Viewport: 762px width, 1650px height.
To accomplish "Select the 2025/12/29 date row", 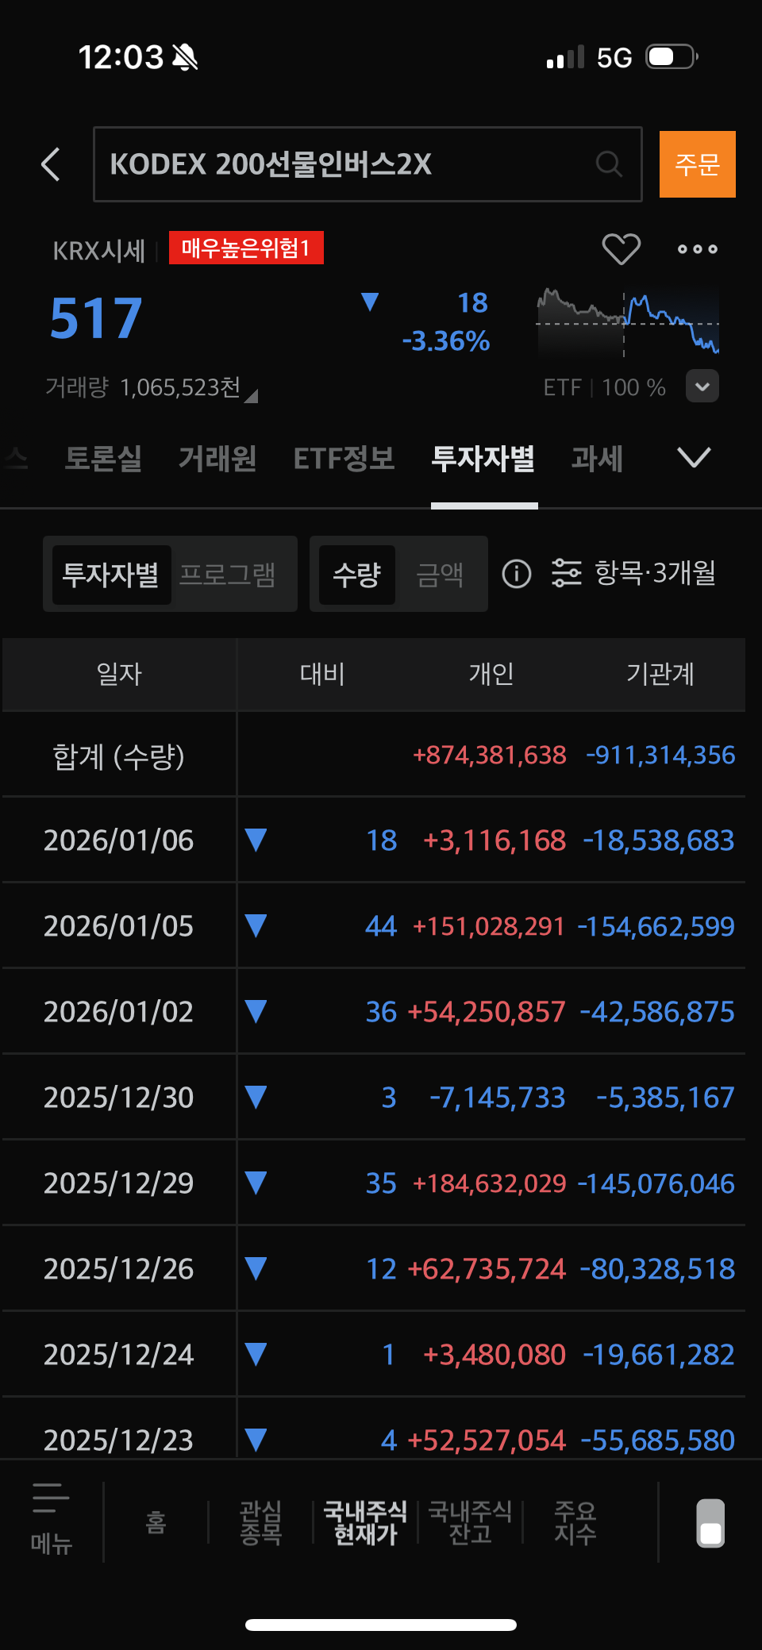I will coord(374,1183).
